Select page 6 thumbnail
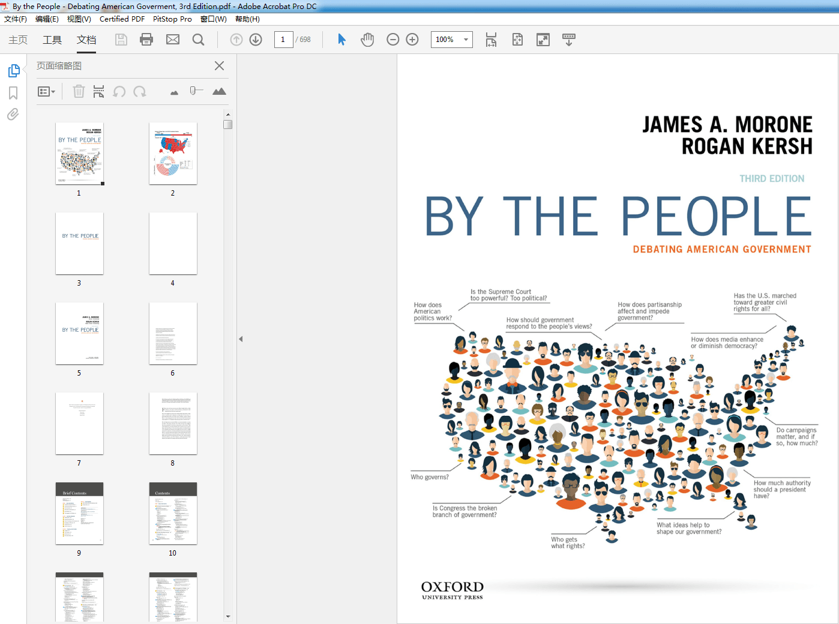839x624 pixels. click(173, 334)
